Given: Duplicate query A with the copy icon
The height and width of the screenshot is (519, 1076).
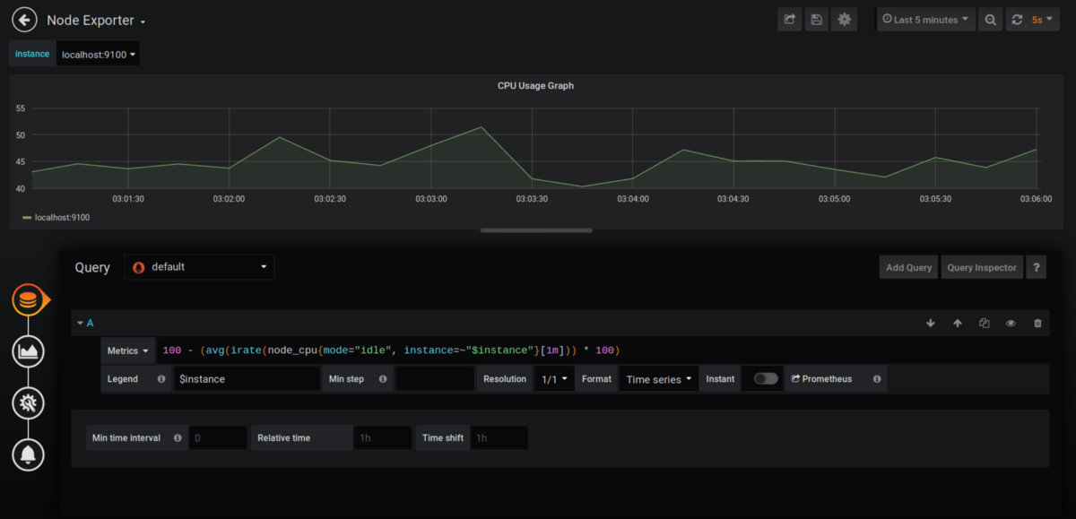Looking at the screenshot, I should (984, 323).
